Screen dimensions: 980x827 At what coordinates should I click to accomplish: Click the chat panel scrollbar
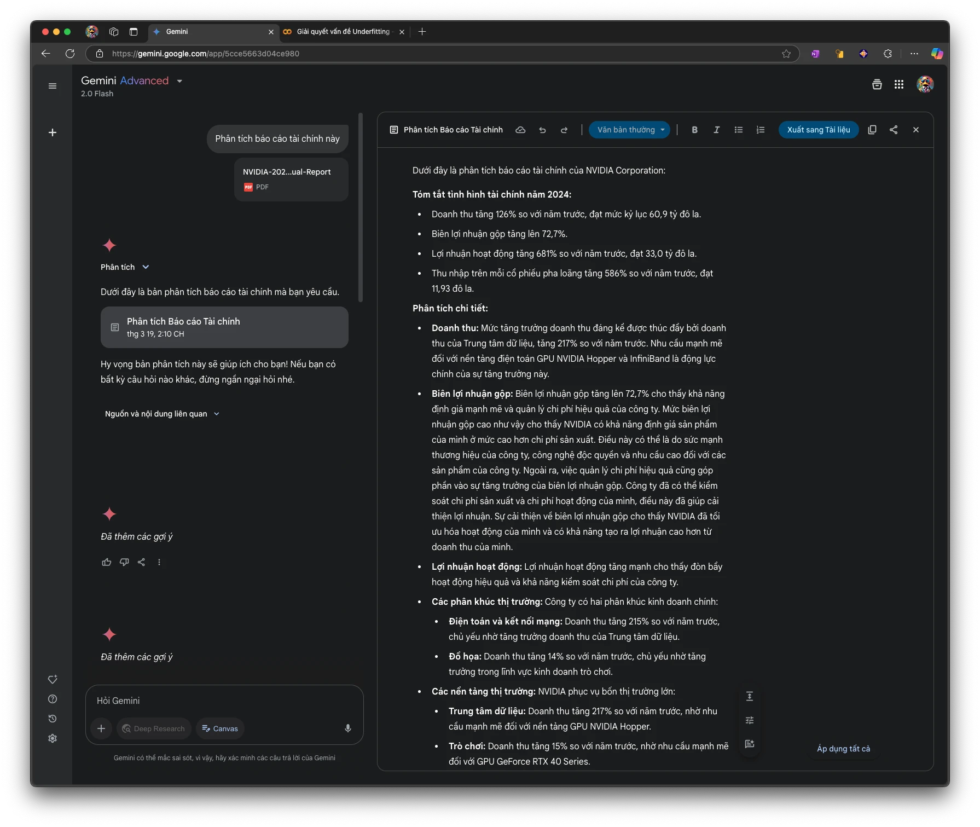[361, 208]
